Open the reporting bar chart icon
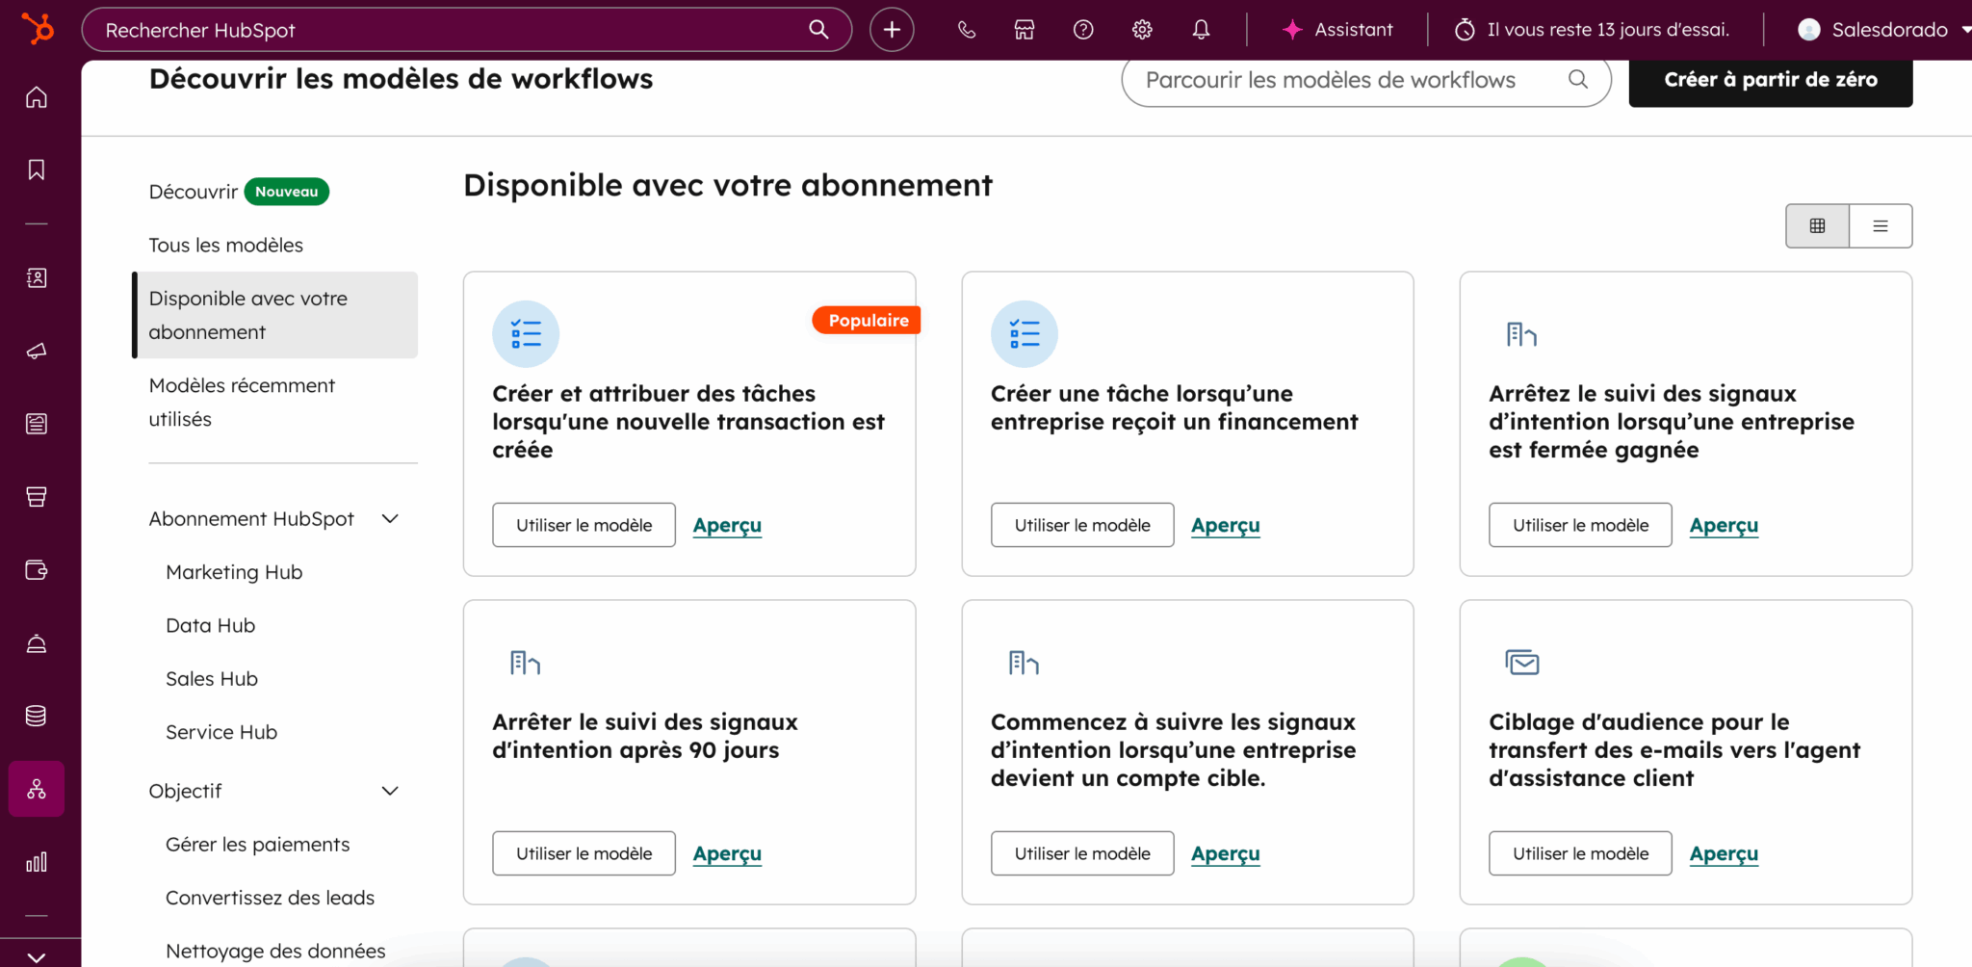The image size is (1972, 967). coord(37,862)
